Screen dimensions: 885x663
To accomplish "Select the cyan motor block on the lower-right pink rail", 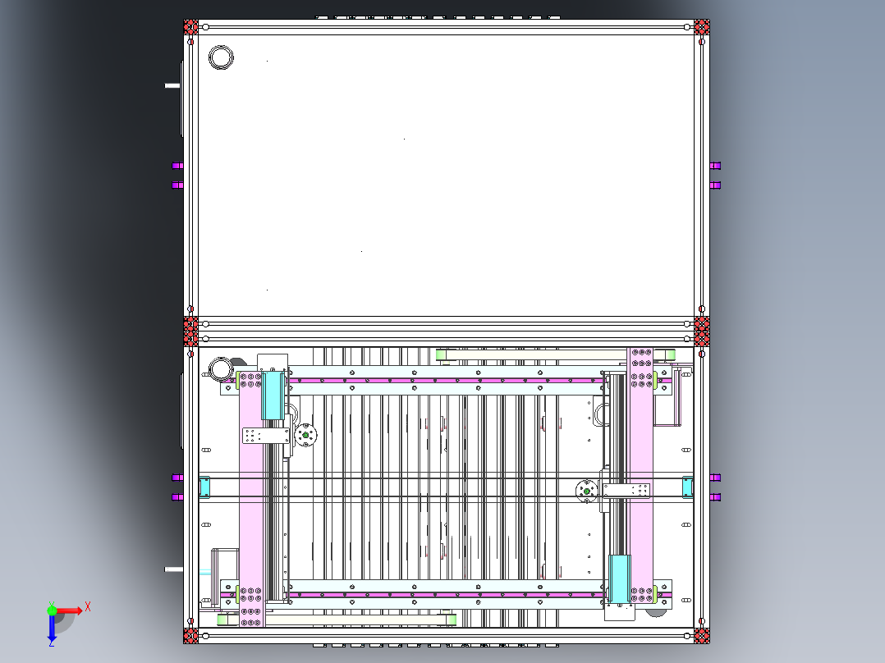I will pyautogui.click(x=619, y=578).
